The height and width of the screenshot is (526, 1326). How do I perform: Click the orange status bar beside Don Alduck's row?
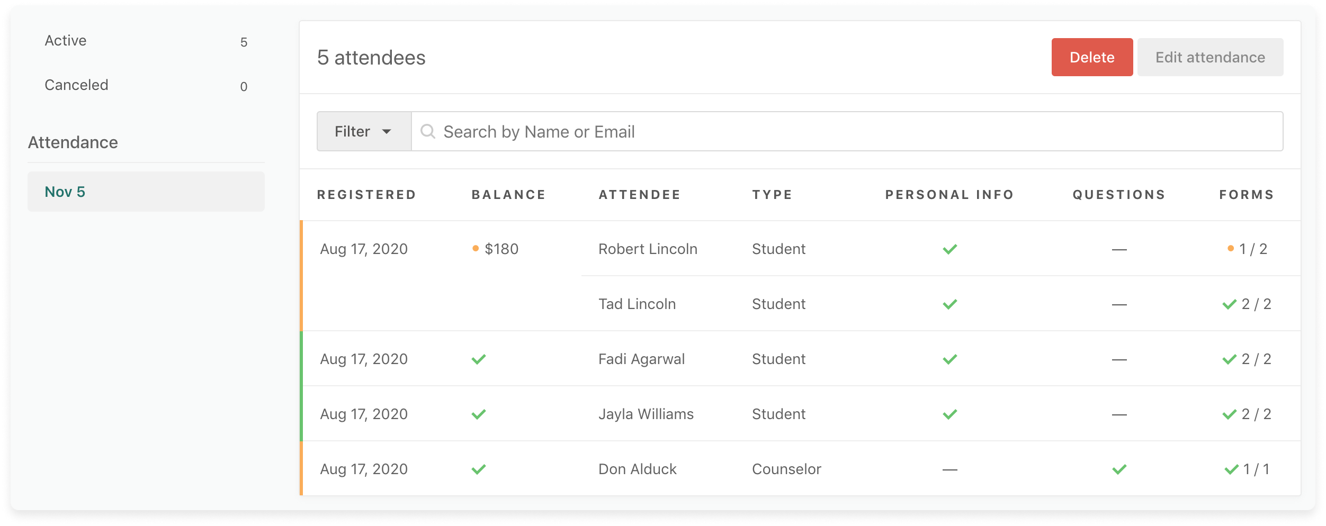pos(301,469)
